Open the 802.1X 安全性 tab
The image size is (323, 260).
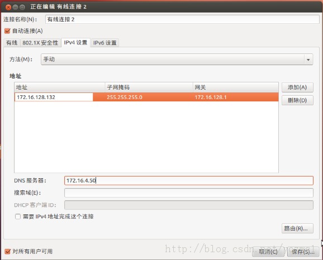40,43
